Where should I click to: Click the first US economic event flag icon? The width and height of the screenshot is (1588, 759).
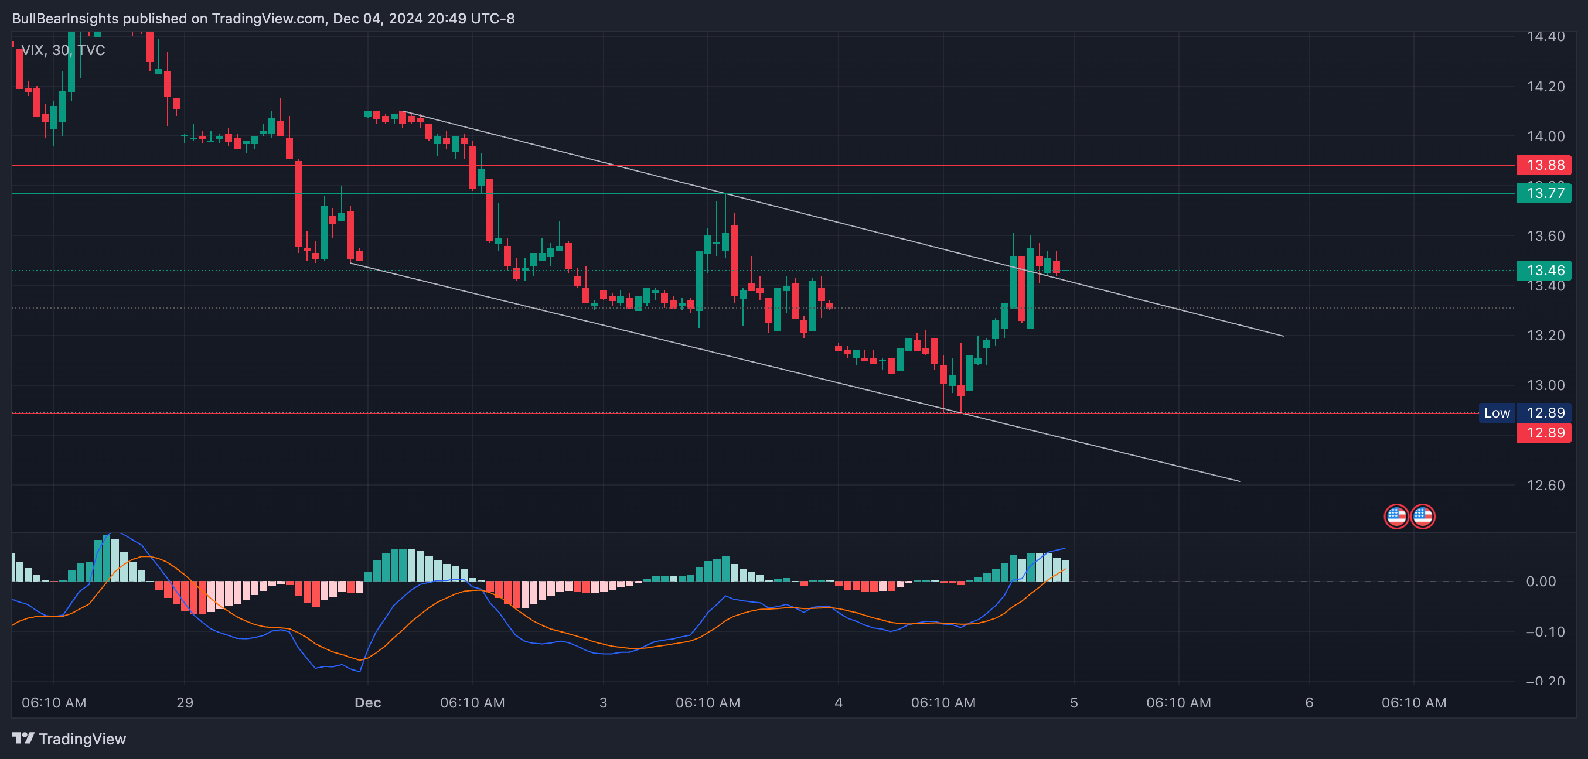1396,517
